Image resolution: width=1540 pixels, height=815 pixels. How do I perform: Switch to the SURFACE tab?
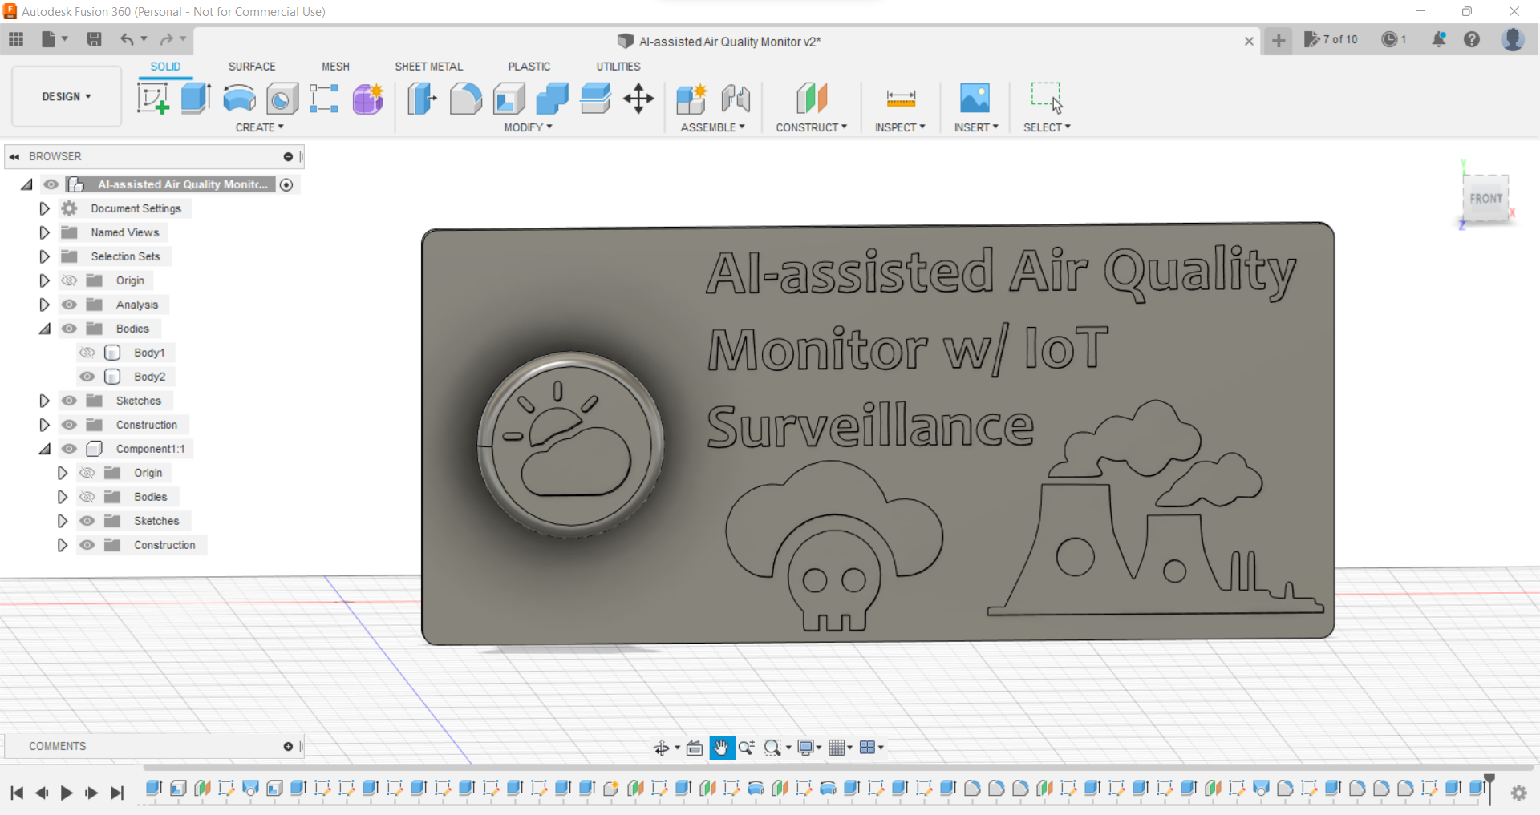[x=252, y=67]
